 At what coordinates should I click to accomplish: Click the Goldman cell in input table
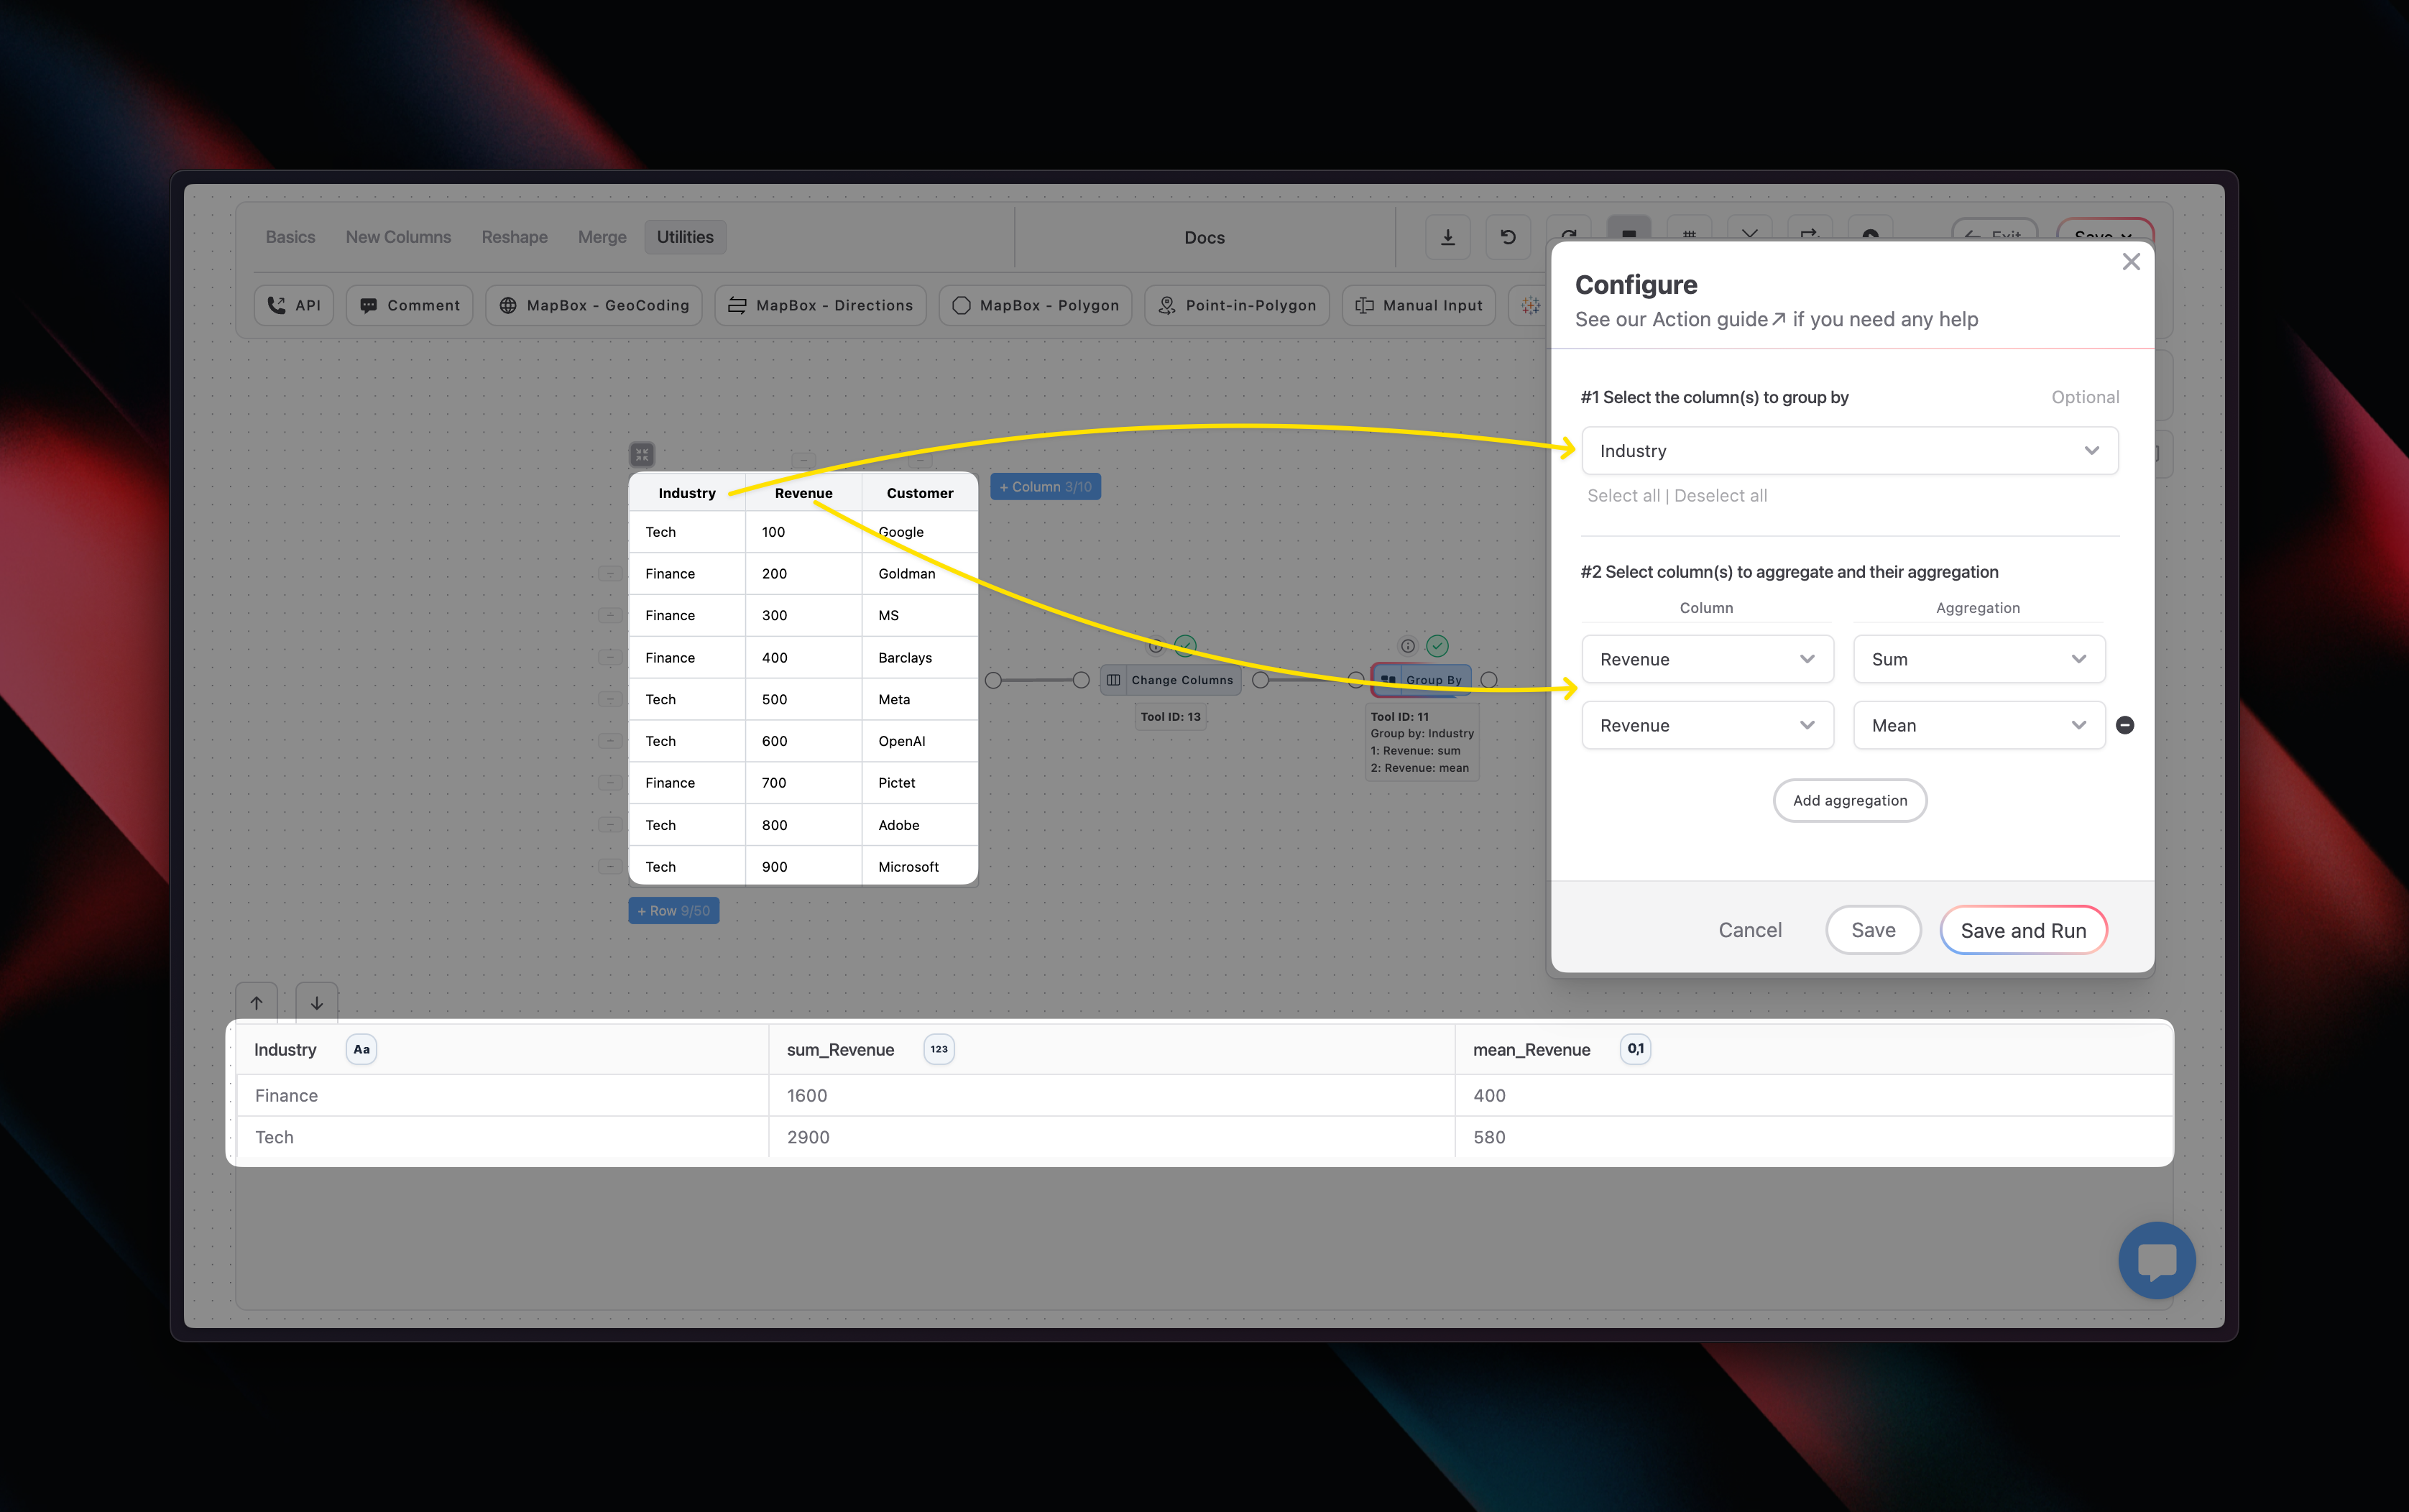coord(919,574)
